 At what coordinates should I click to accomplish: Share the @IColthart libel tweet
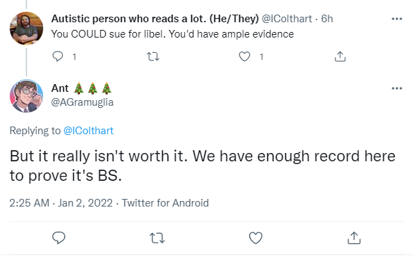pyautogui.click(x=340, y=56)
